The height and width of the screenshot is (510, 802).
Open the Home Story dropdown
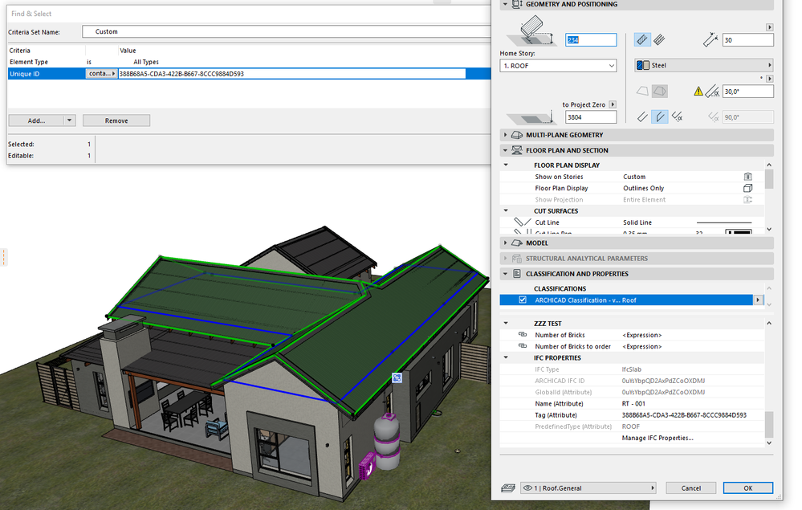point(558,66)
